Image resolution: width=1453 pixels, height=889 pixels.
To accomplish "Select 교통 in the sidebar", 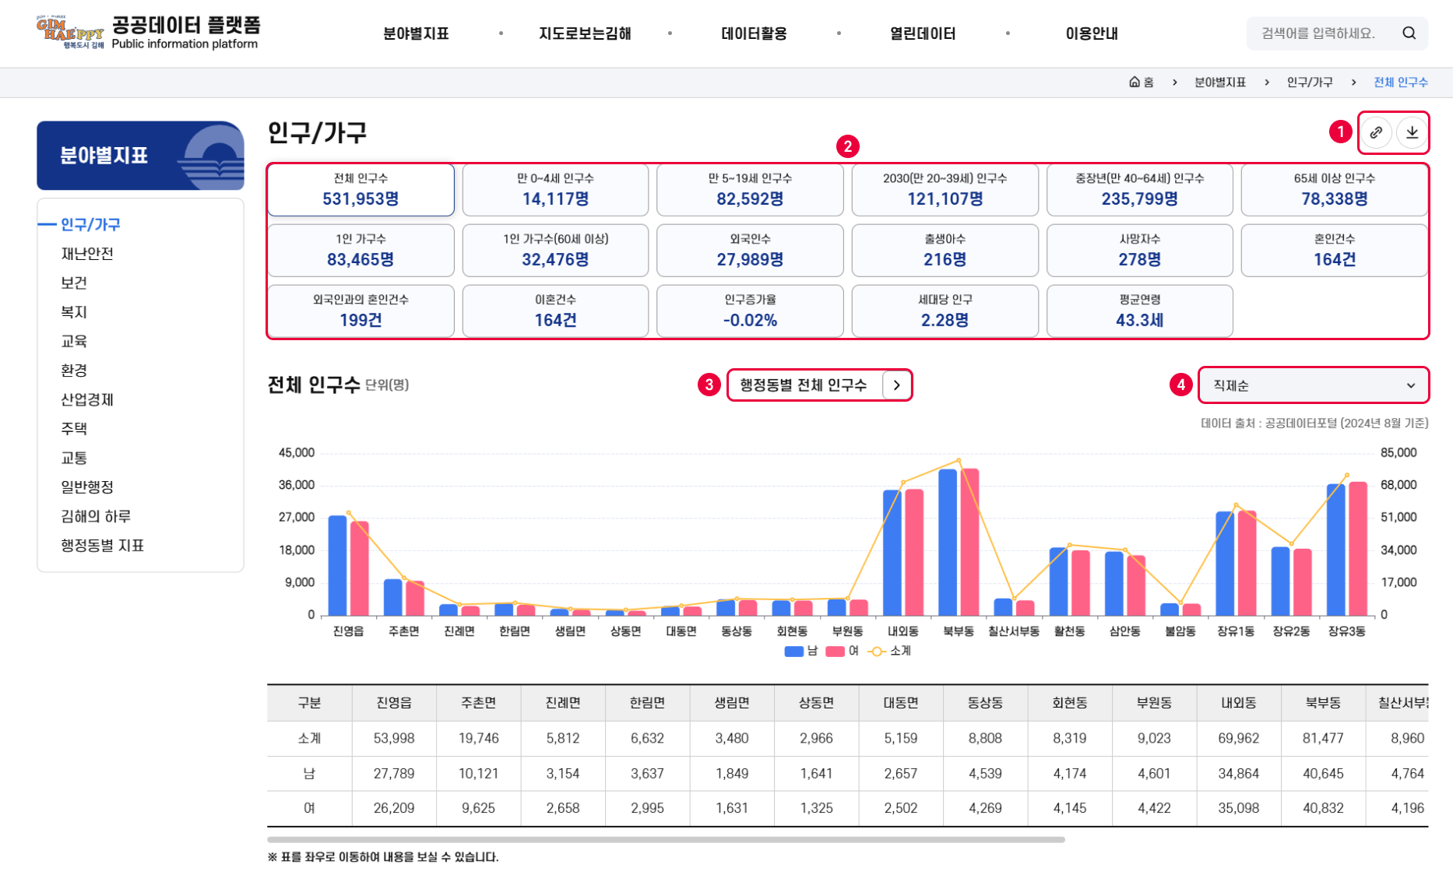I will (x=74, y=458).
